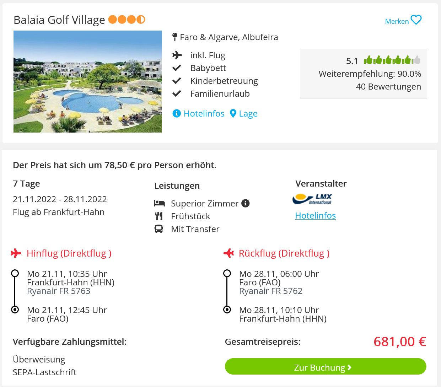
Task: Click the thumbs-up rating row next to 5.1
Action: pos(392,60)
